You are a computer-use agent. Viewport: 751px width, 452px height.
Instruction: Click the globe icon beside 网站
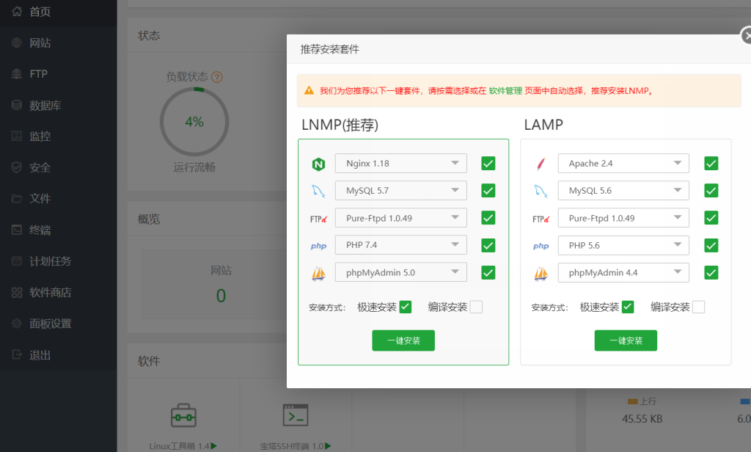[x=17, y=43]
